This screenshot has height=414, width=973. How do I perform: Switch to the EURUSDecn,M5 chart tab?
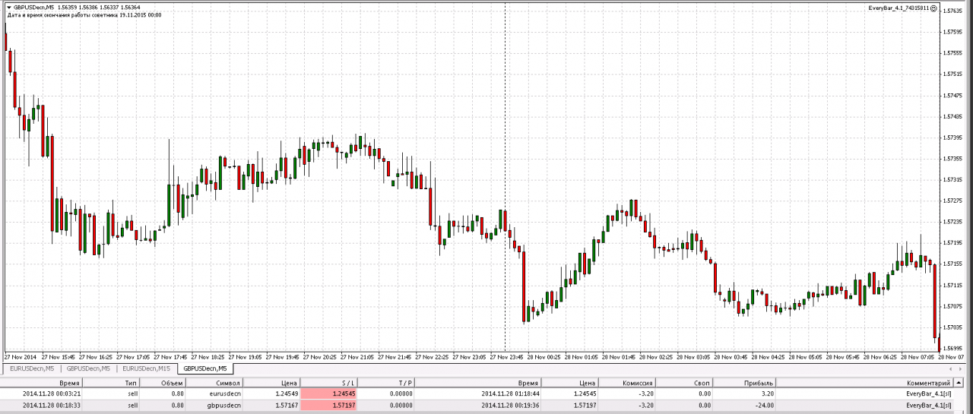coord(32,368)
